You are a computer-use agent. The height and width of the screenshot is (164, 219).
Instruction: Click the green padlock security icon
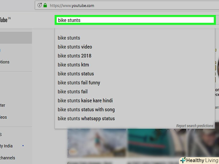tap(45, 5)
